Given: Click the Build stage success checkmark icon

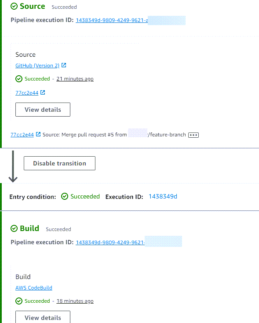Looking at the screenshot, I should (14, 228).
